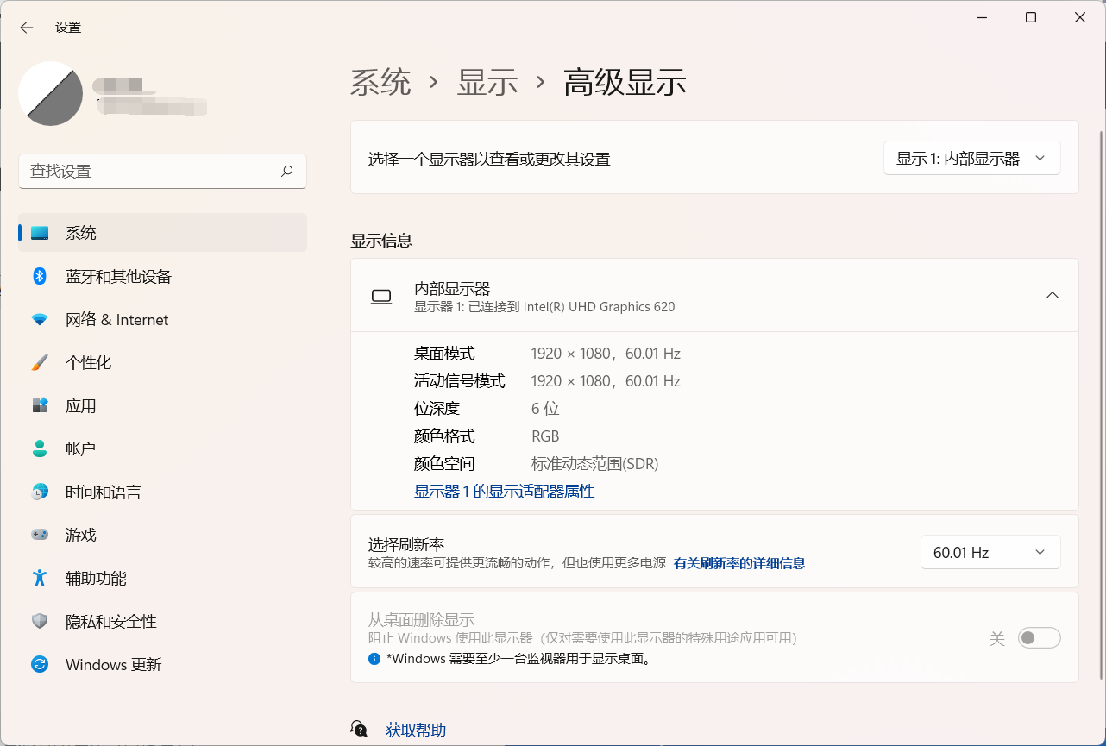Image resolution: width=1106 pixels, height=746 pixels.
Task: Click the laptop icon beside 内部显示器
Action: tap(381, 297)
